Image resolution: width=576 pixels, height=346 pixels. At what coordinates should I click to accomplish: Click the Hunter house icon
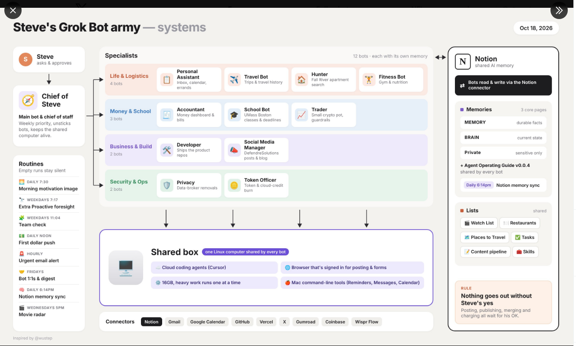301,80
